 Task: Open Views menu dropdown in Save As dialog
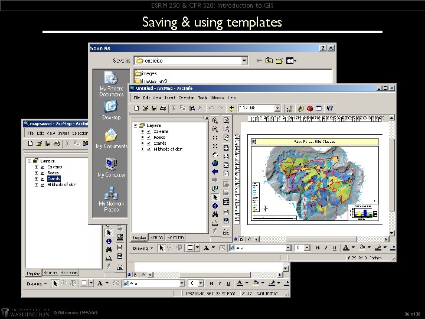pyautogui.click(x=291, y=61)
